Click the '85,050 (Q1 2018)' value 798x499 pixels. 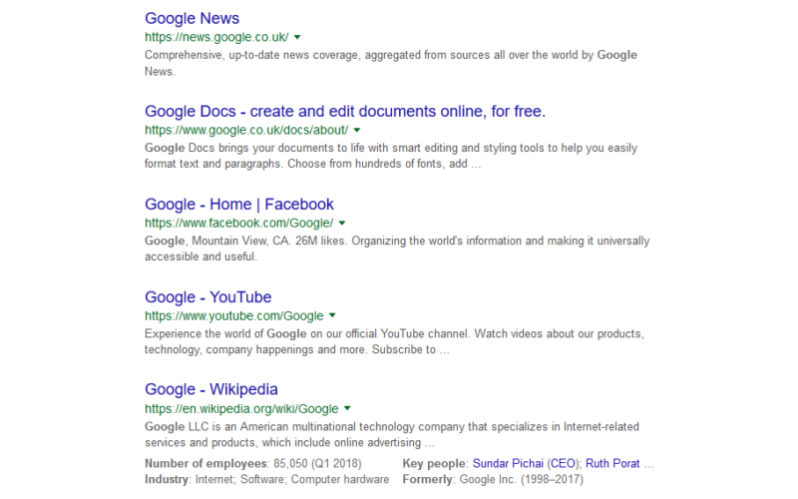(x=317, y=464)
